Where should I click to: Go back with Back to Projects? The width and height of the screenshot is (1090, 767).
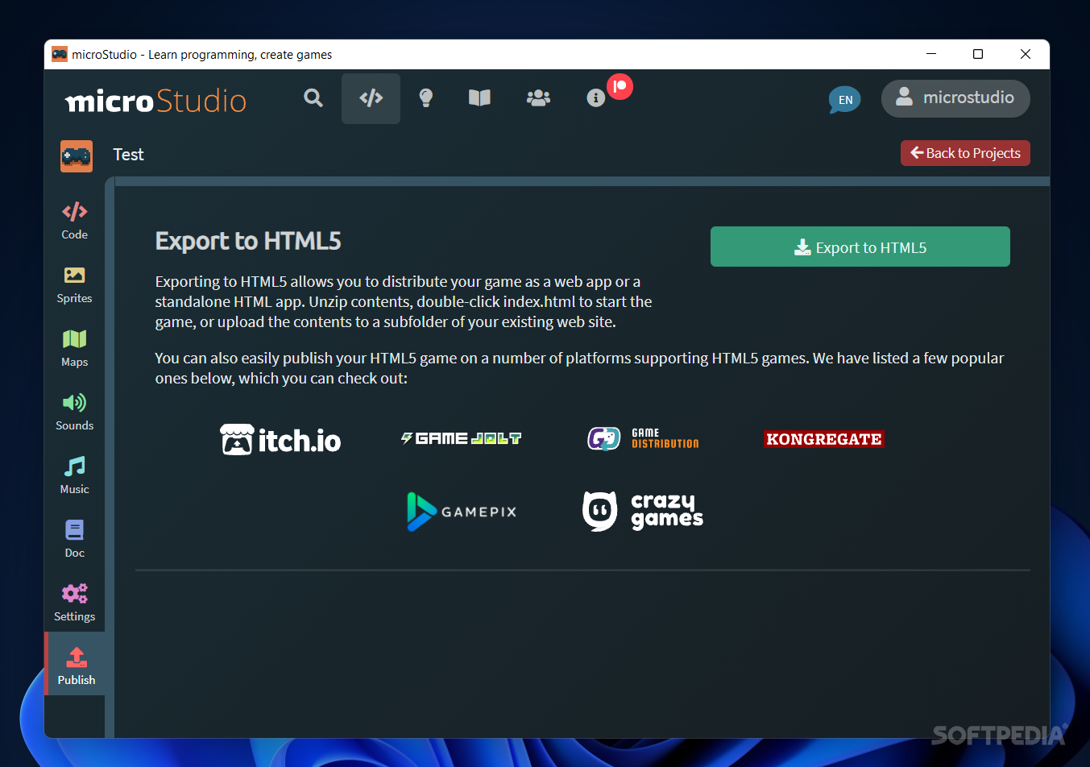[x=965, y=153]
